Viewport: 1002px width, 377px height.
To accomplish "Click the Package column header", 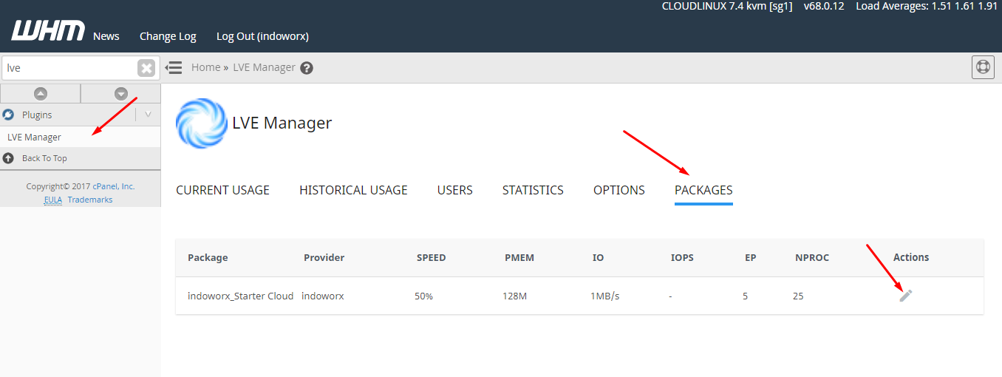I will (208, 257).
